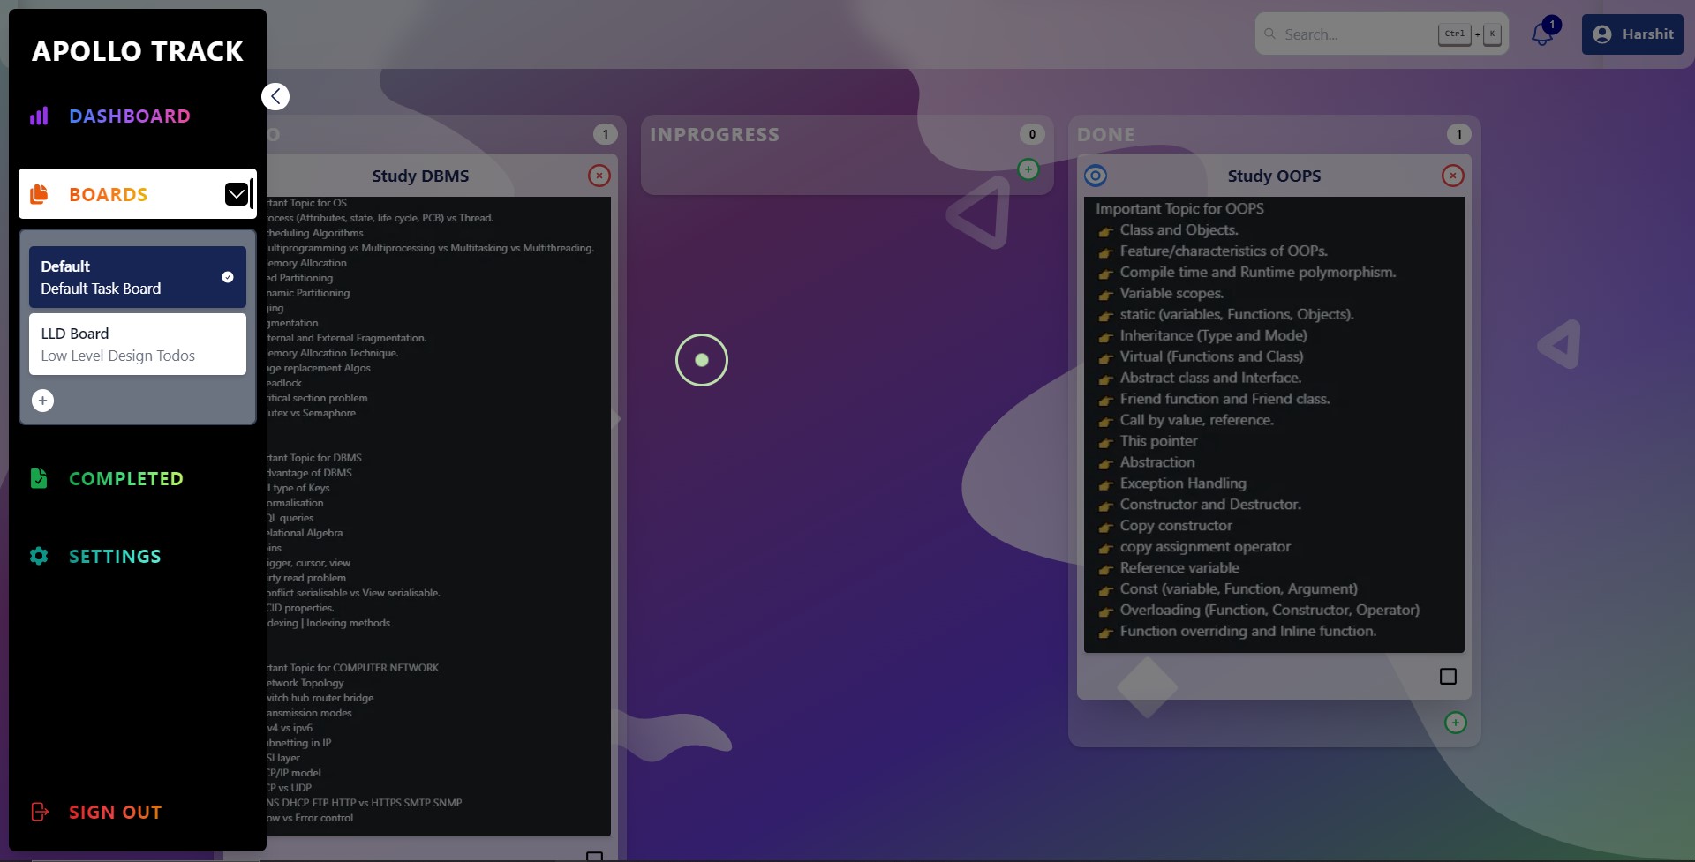Click 'Abstraction' line in OOPS card

click(1157, 462)
